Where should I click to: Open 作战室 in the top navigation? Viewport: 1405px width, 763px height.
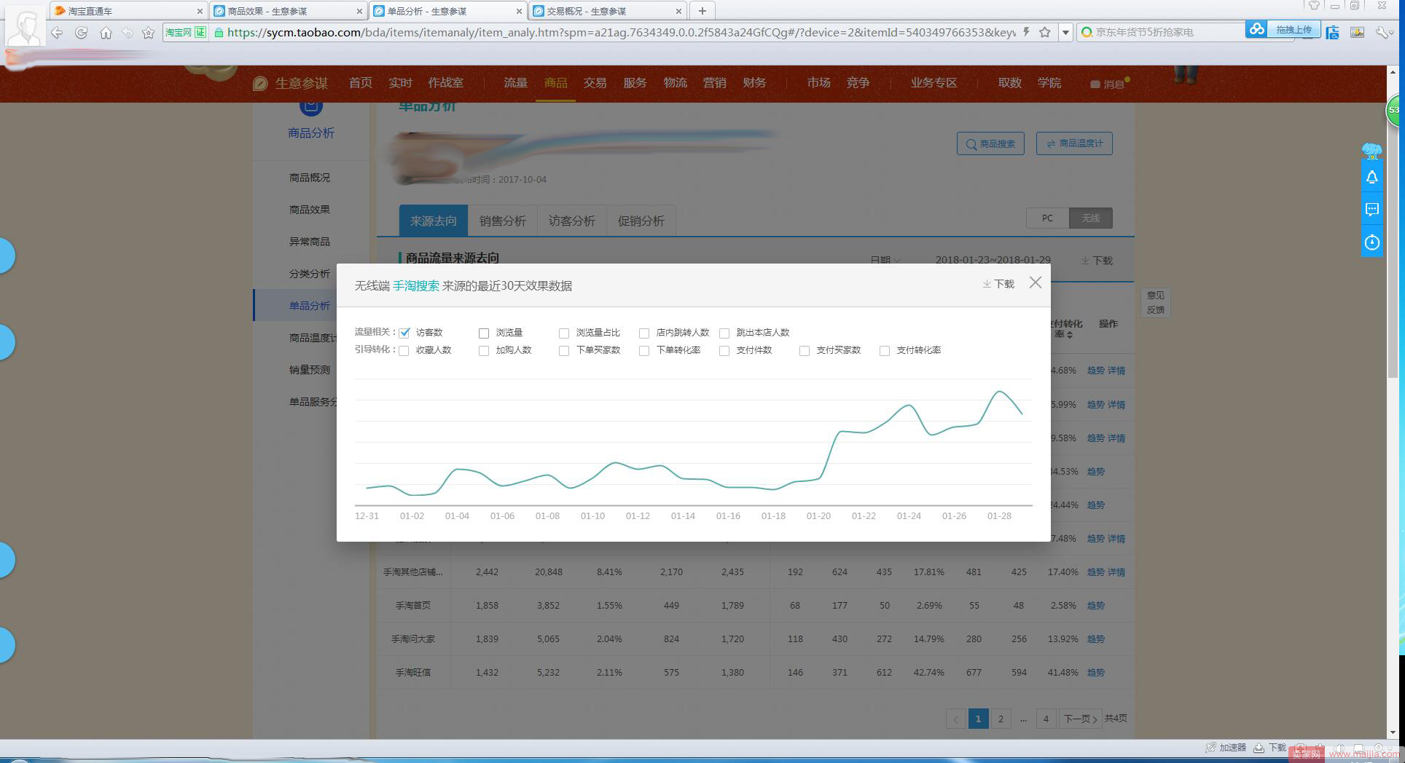click(445, 83)
